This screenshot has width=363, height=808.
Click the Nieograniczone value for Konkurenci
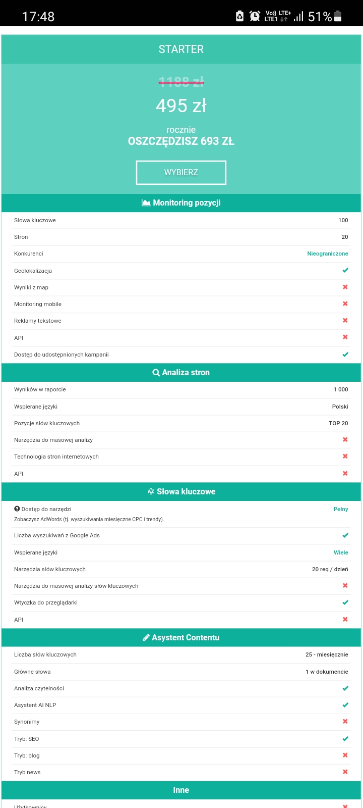pos(328,254)
